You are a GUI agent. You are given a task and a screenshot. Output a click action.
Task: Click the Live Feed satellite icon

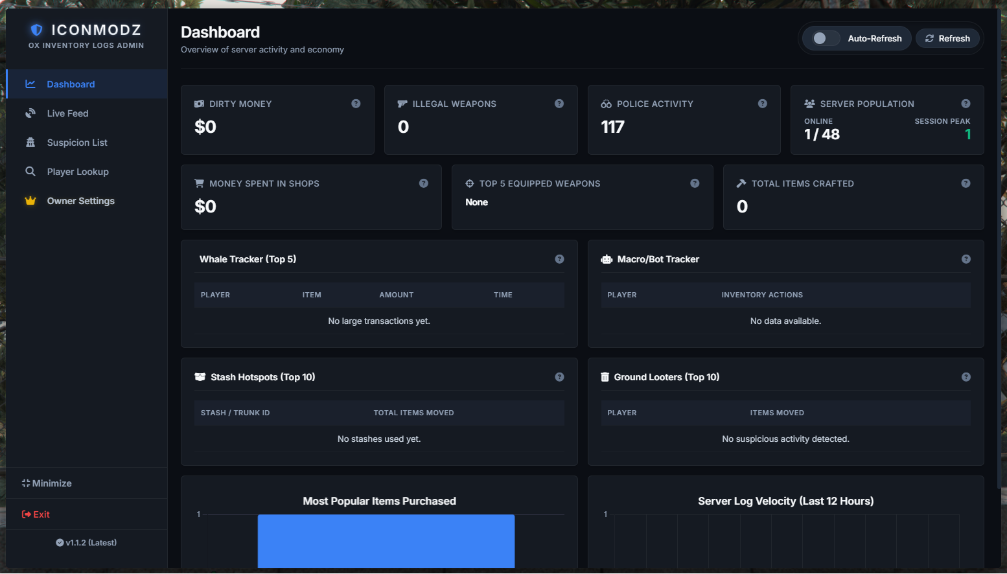pyautogui.click(x=30, y=113)
